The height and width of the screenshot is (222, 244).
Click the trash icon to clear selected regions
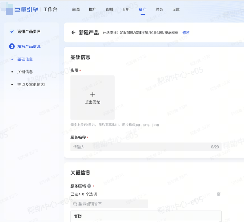click(218, 194)
